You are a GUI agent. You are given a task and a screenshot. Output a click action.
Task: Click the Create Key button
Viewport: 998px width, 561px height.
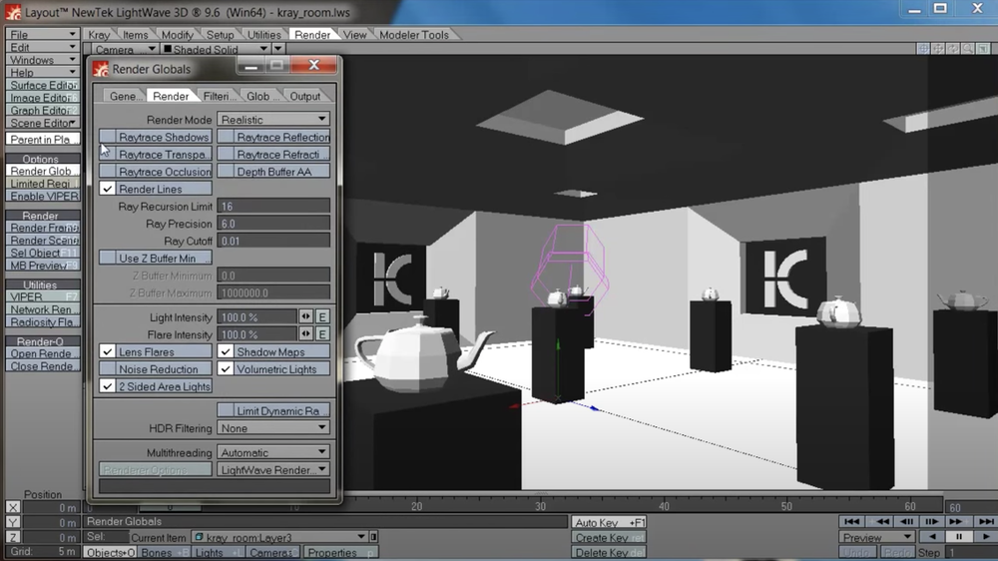pos(609,537)
